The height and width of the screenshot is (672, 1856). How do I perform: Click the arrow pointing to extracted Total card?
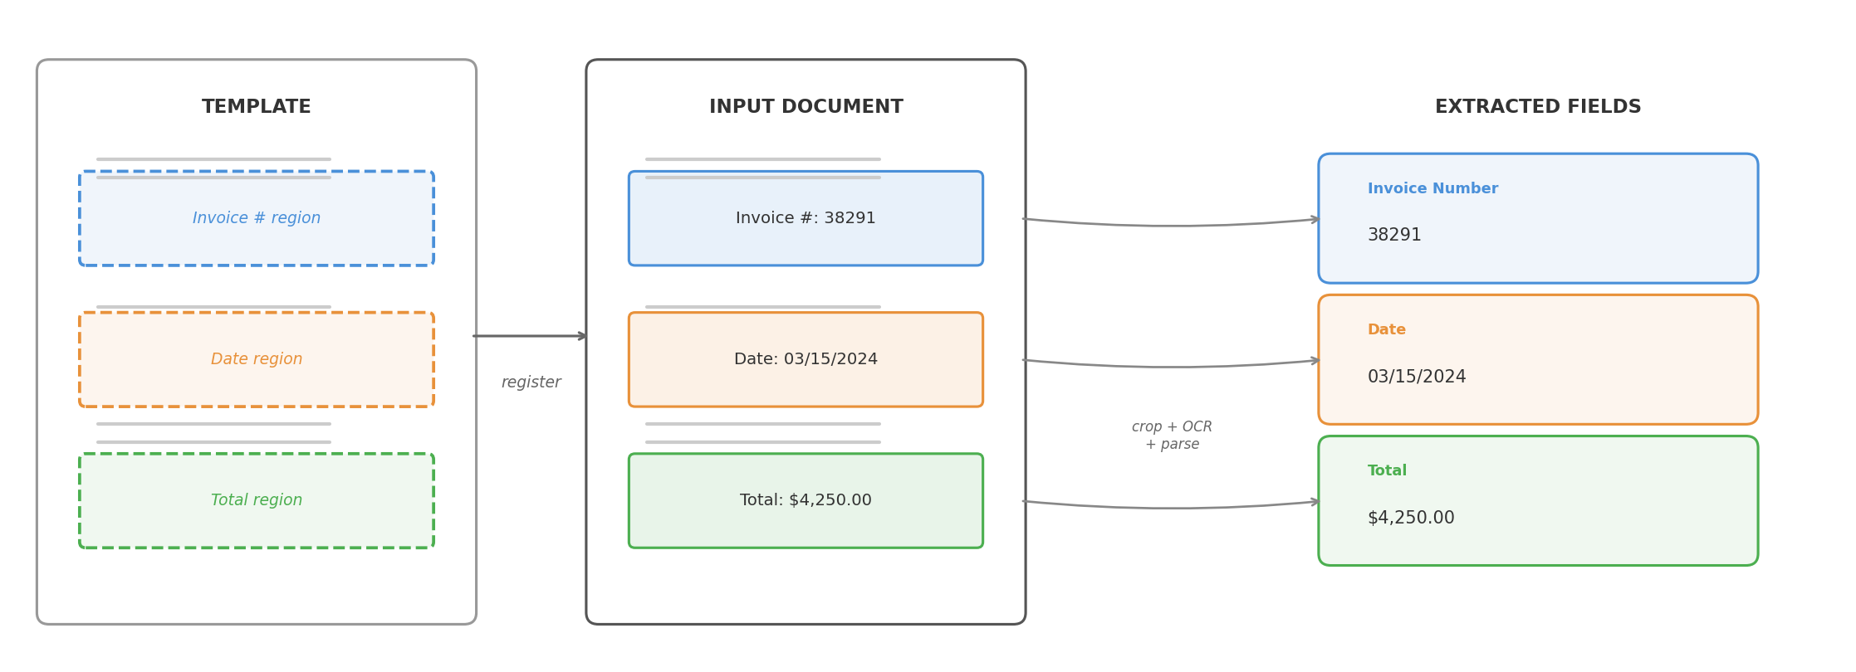[x=1171, y=507]
